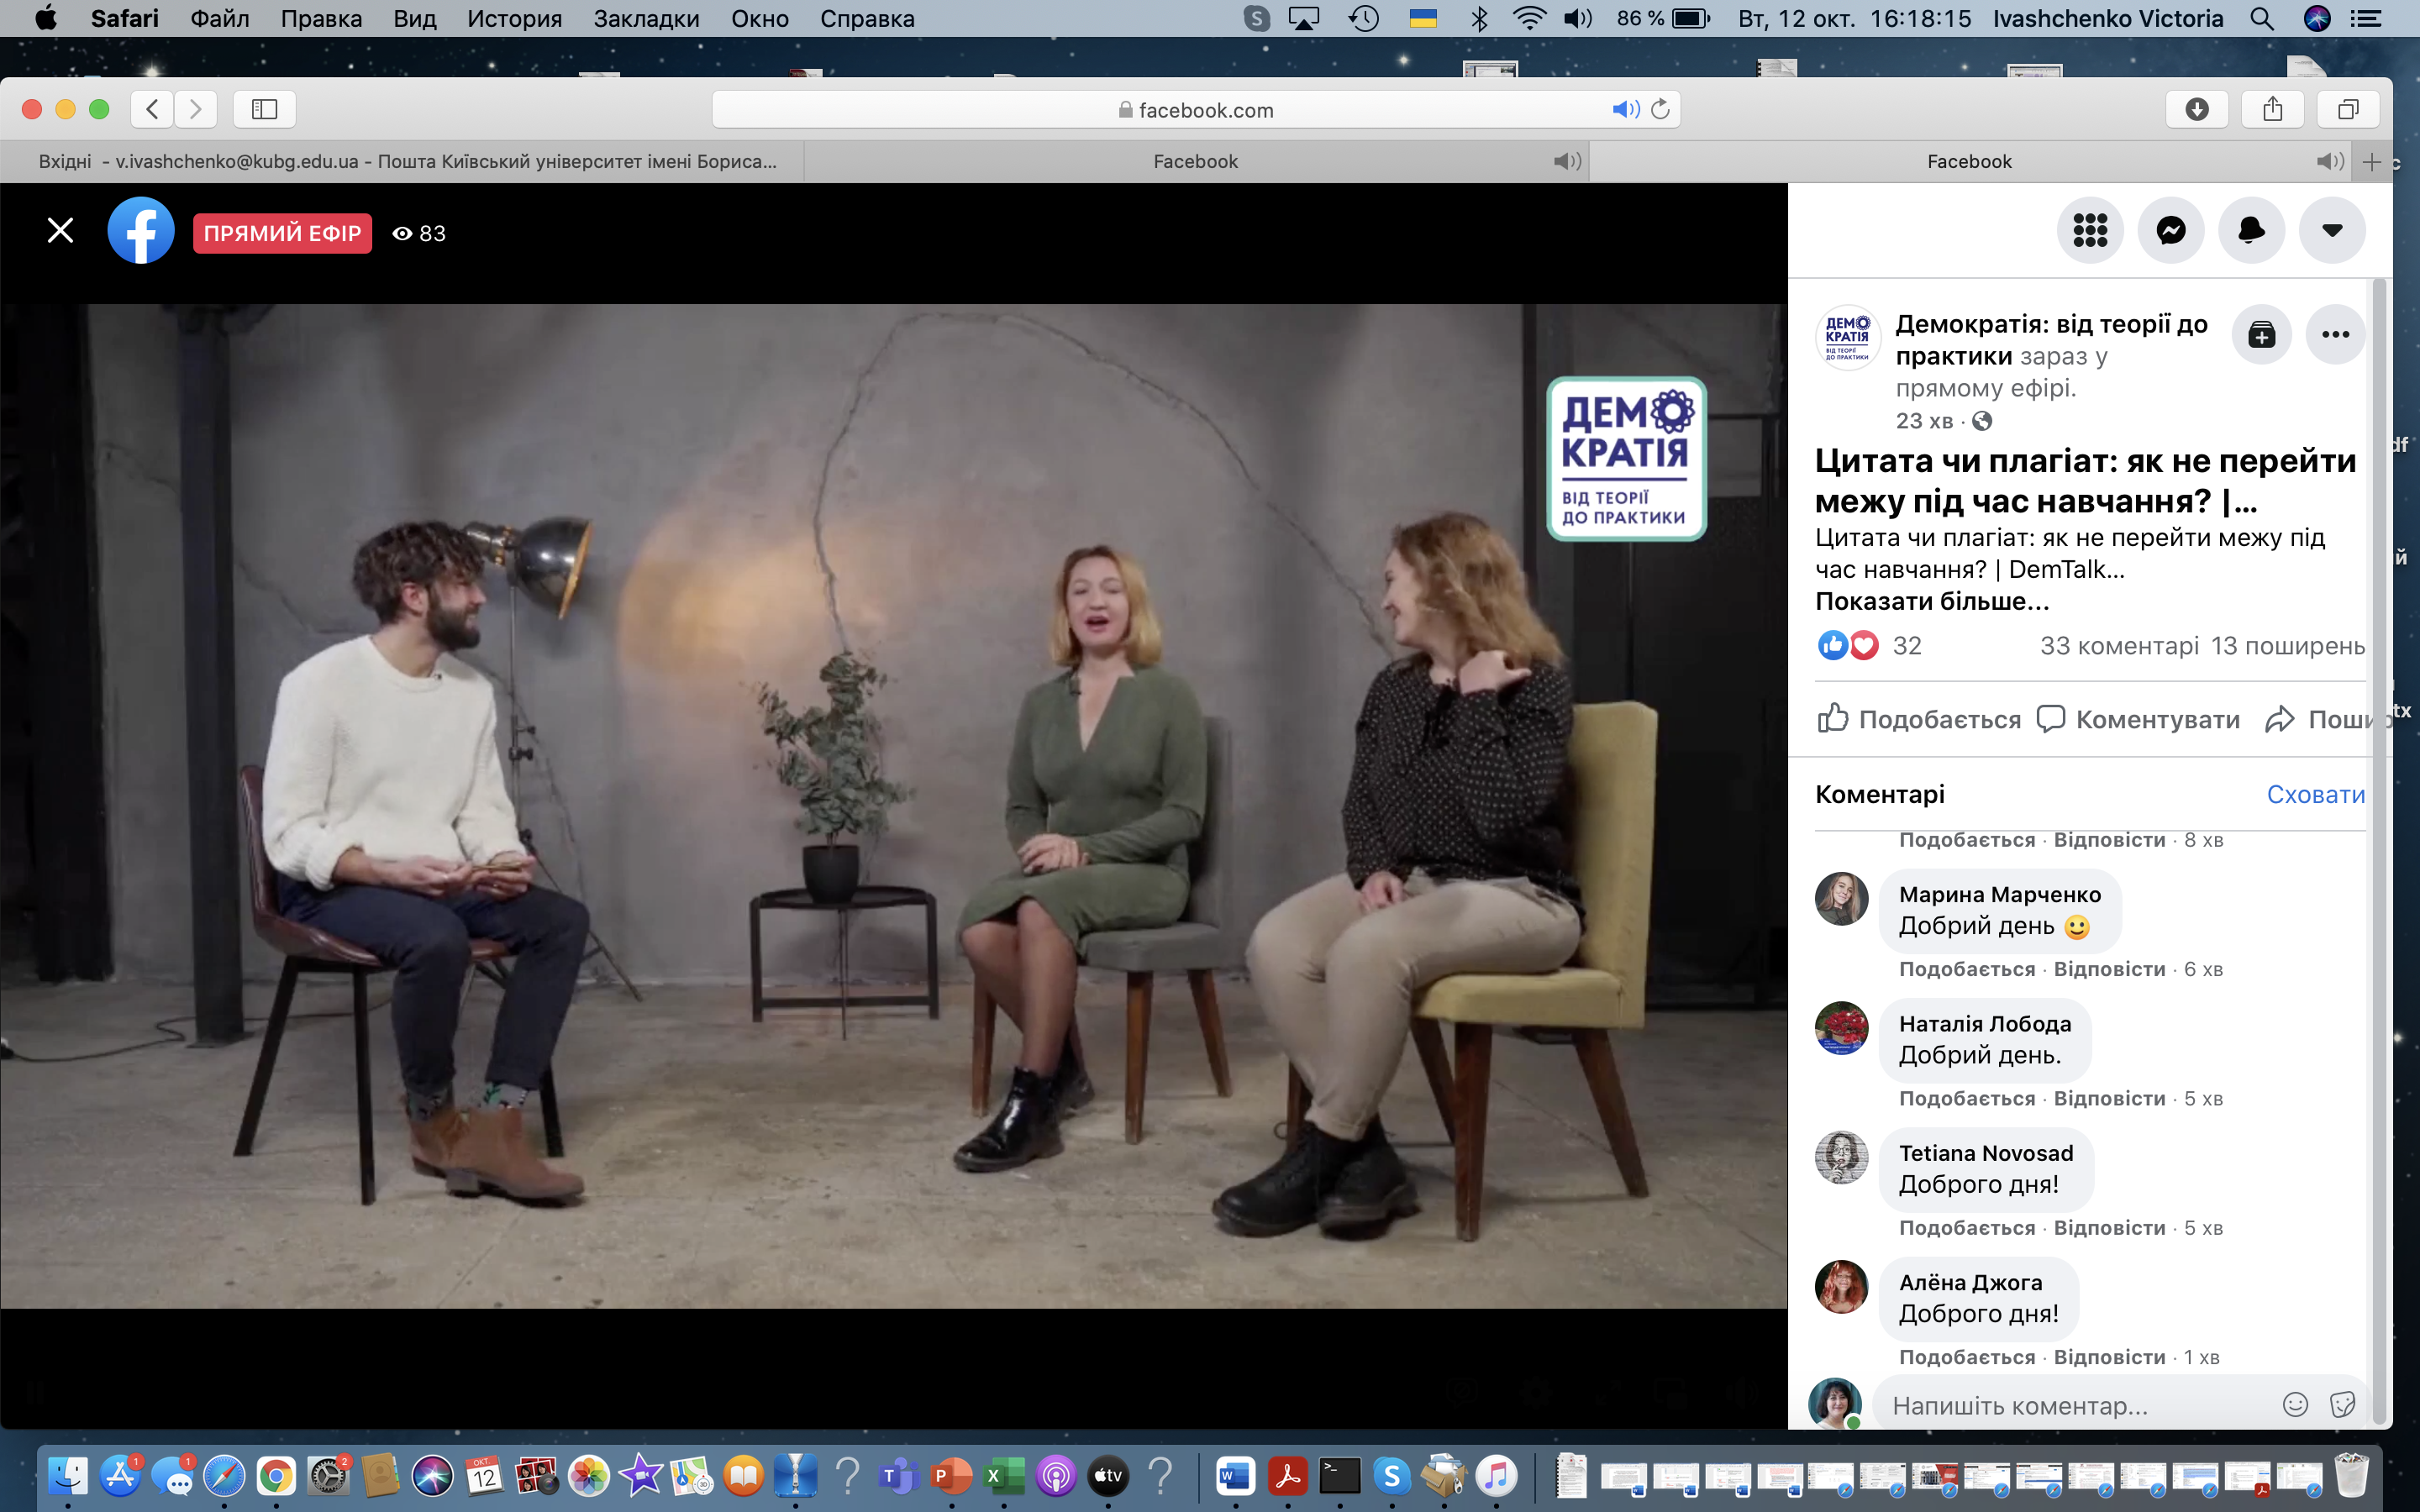Viewport: 2420px width, 1512px height.
Task: Click the sticker icon in comment box
Action: [x=2342, y=1405]
